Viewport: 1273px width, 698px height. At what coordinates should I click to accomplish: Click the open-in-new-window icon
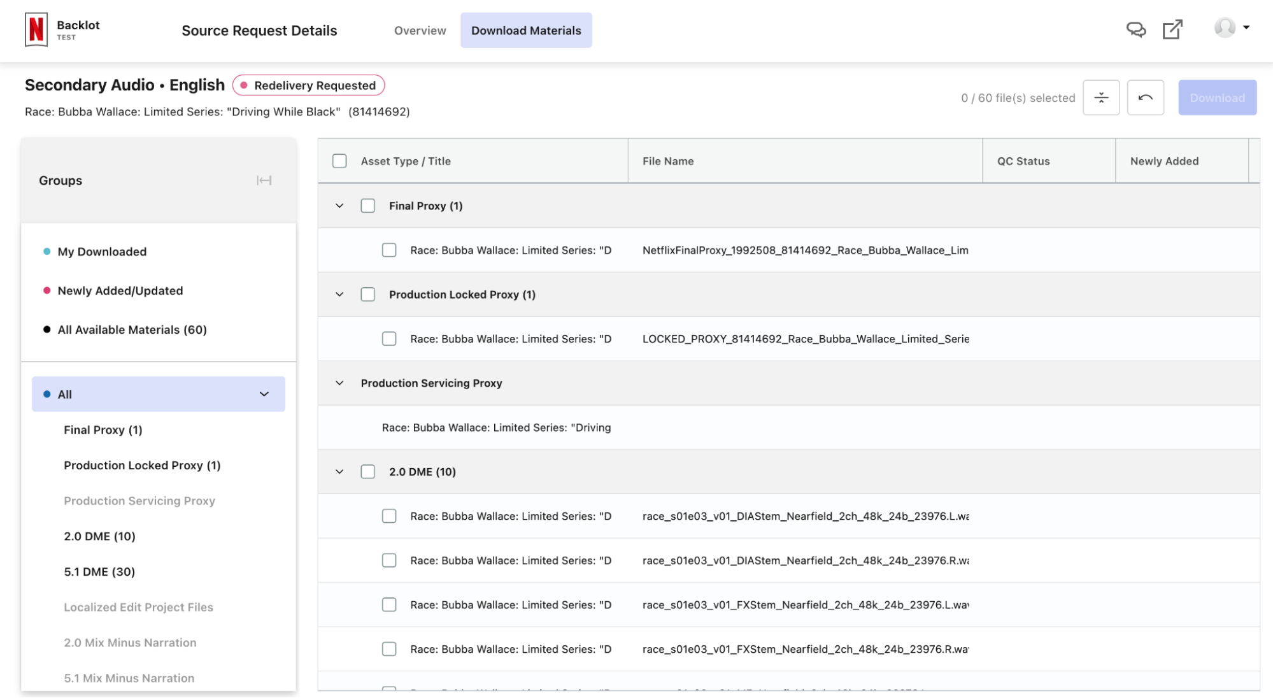(1172, 29)
